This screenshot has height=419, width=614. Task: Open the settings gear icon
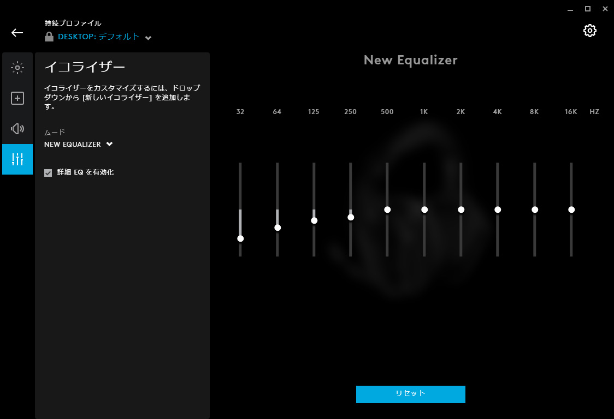tap(589, 31)
